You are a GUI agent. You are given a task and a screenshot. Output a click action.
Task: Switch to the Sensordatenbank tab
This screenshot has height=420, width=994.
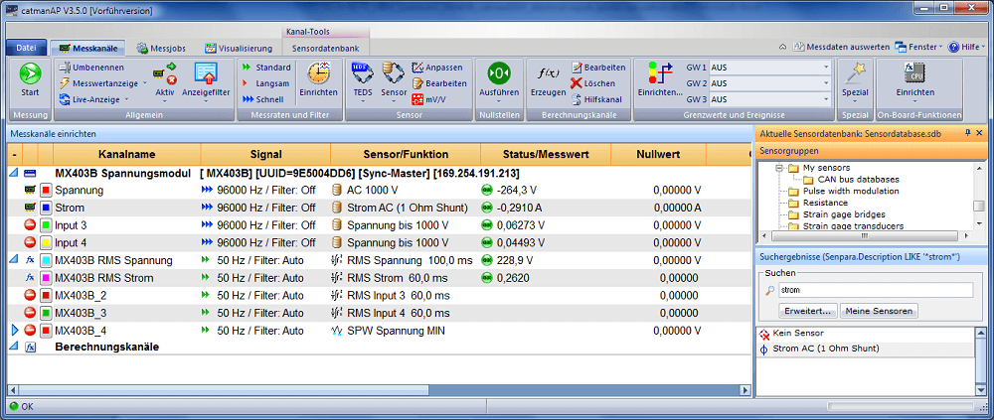click(x=326, y=48)
